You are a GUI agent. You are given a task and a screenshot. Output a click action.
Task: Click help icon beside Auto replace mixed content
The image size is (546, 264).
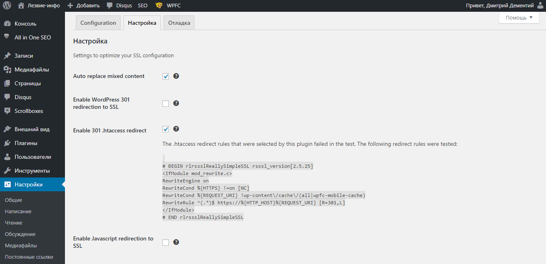[x=176, y=76]
